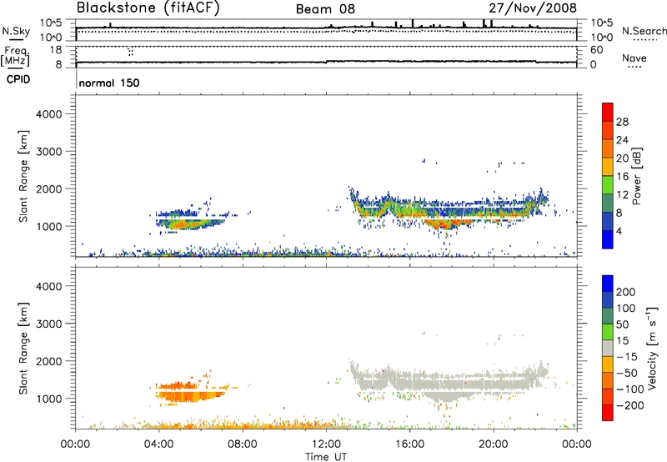Click the "3000" tick of the power panel
Screen dimensions: 667x462
tap(48, 152)
